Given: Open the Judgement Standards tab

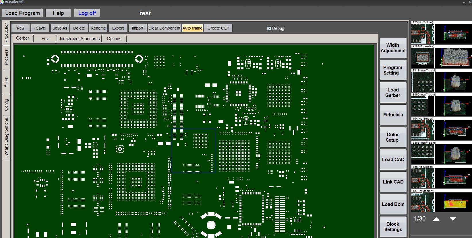Looking at the screenshot, I should pyautogui.click(x=79, y=38).
